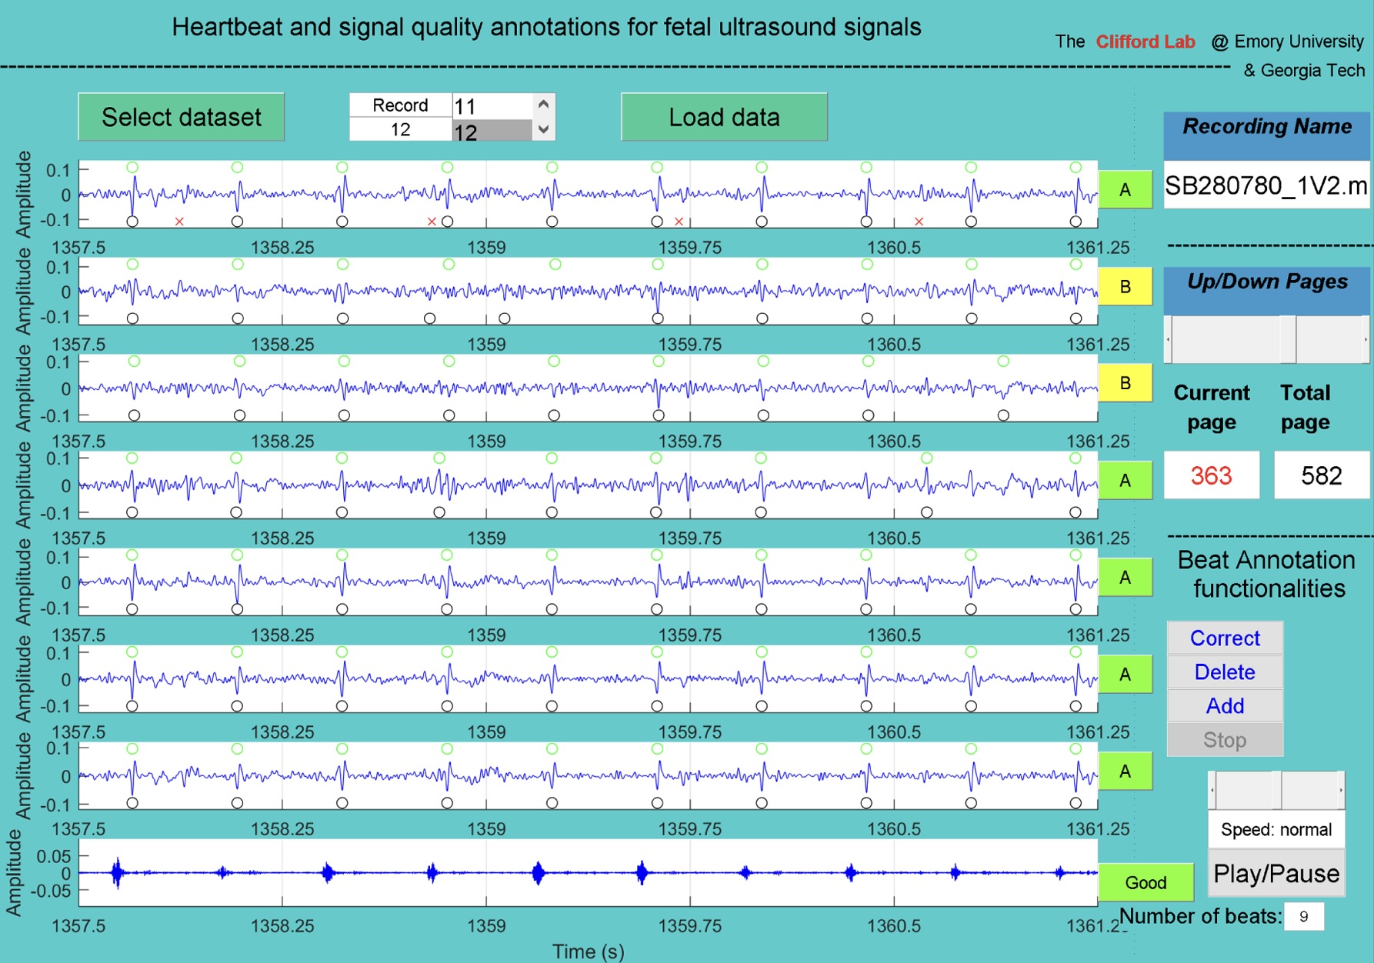
Task: Click the speed slider right arrow
Action: pyautogui.click(x=1340, y=790)
